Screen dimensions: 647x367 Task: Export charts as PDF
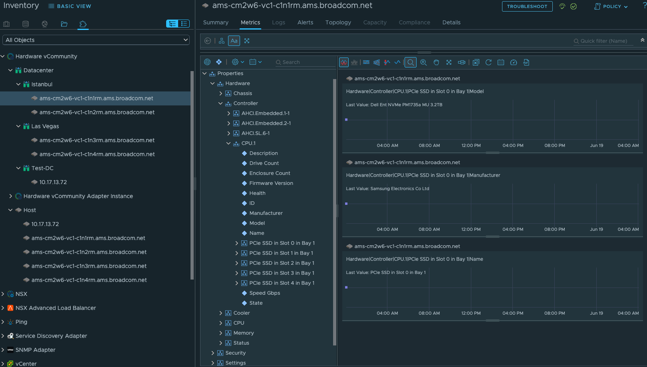[526, 62]
